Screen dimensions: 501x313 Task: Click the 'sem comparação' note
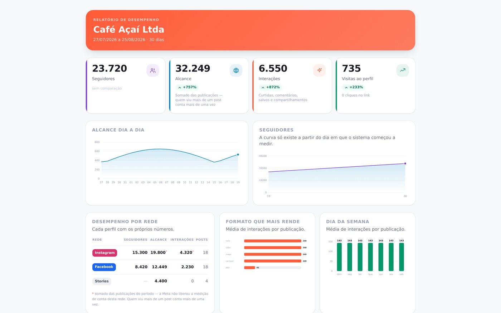[107, 88]
